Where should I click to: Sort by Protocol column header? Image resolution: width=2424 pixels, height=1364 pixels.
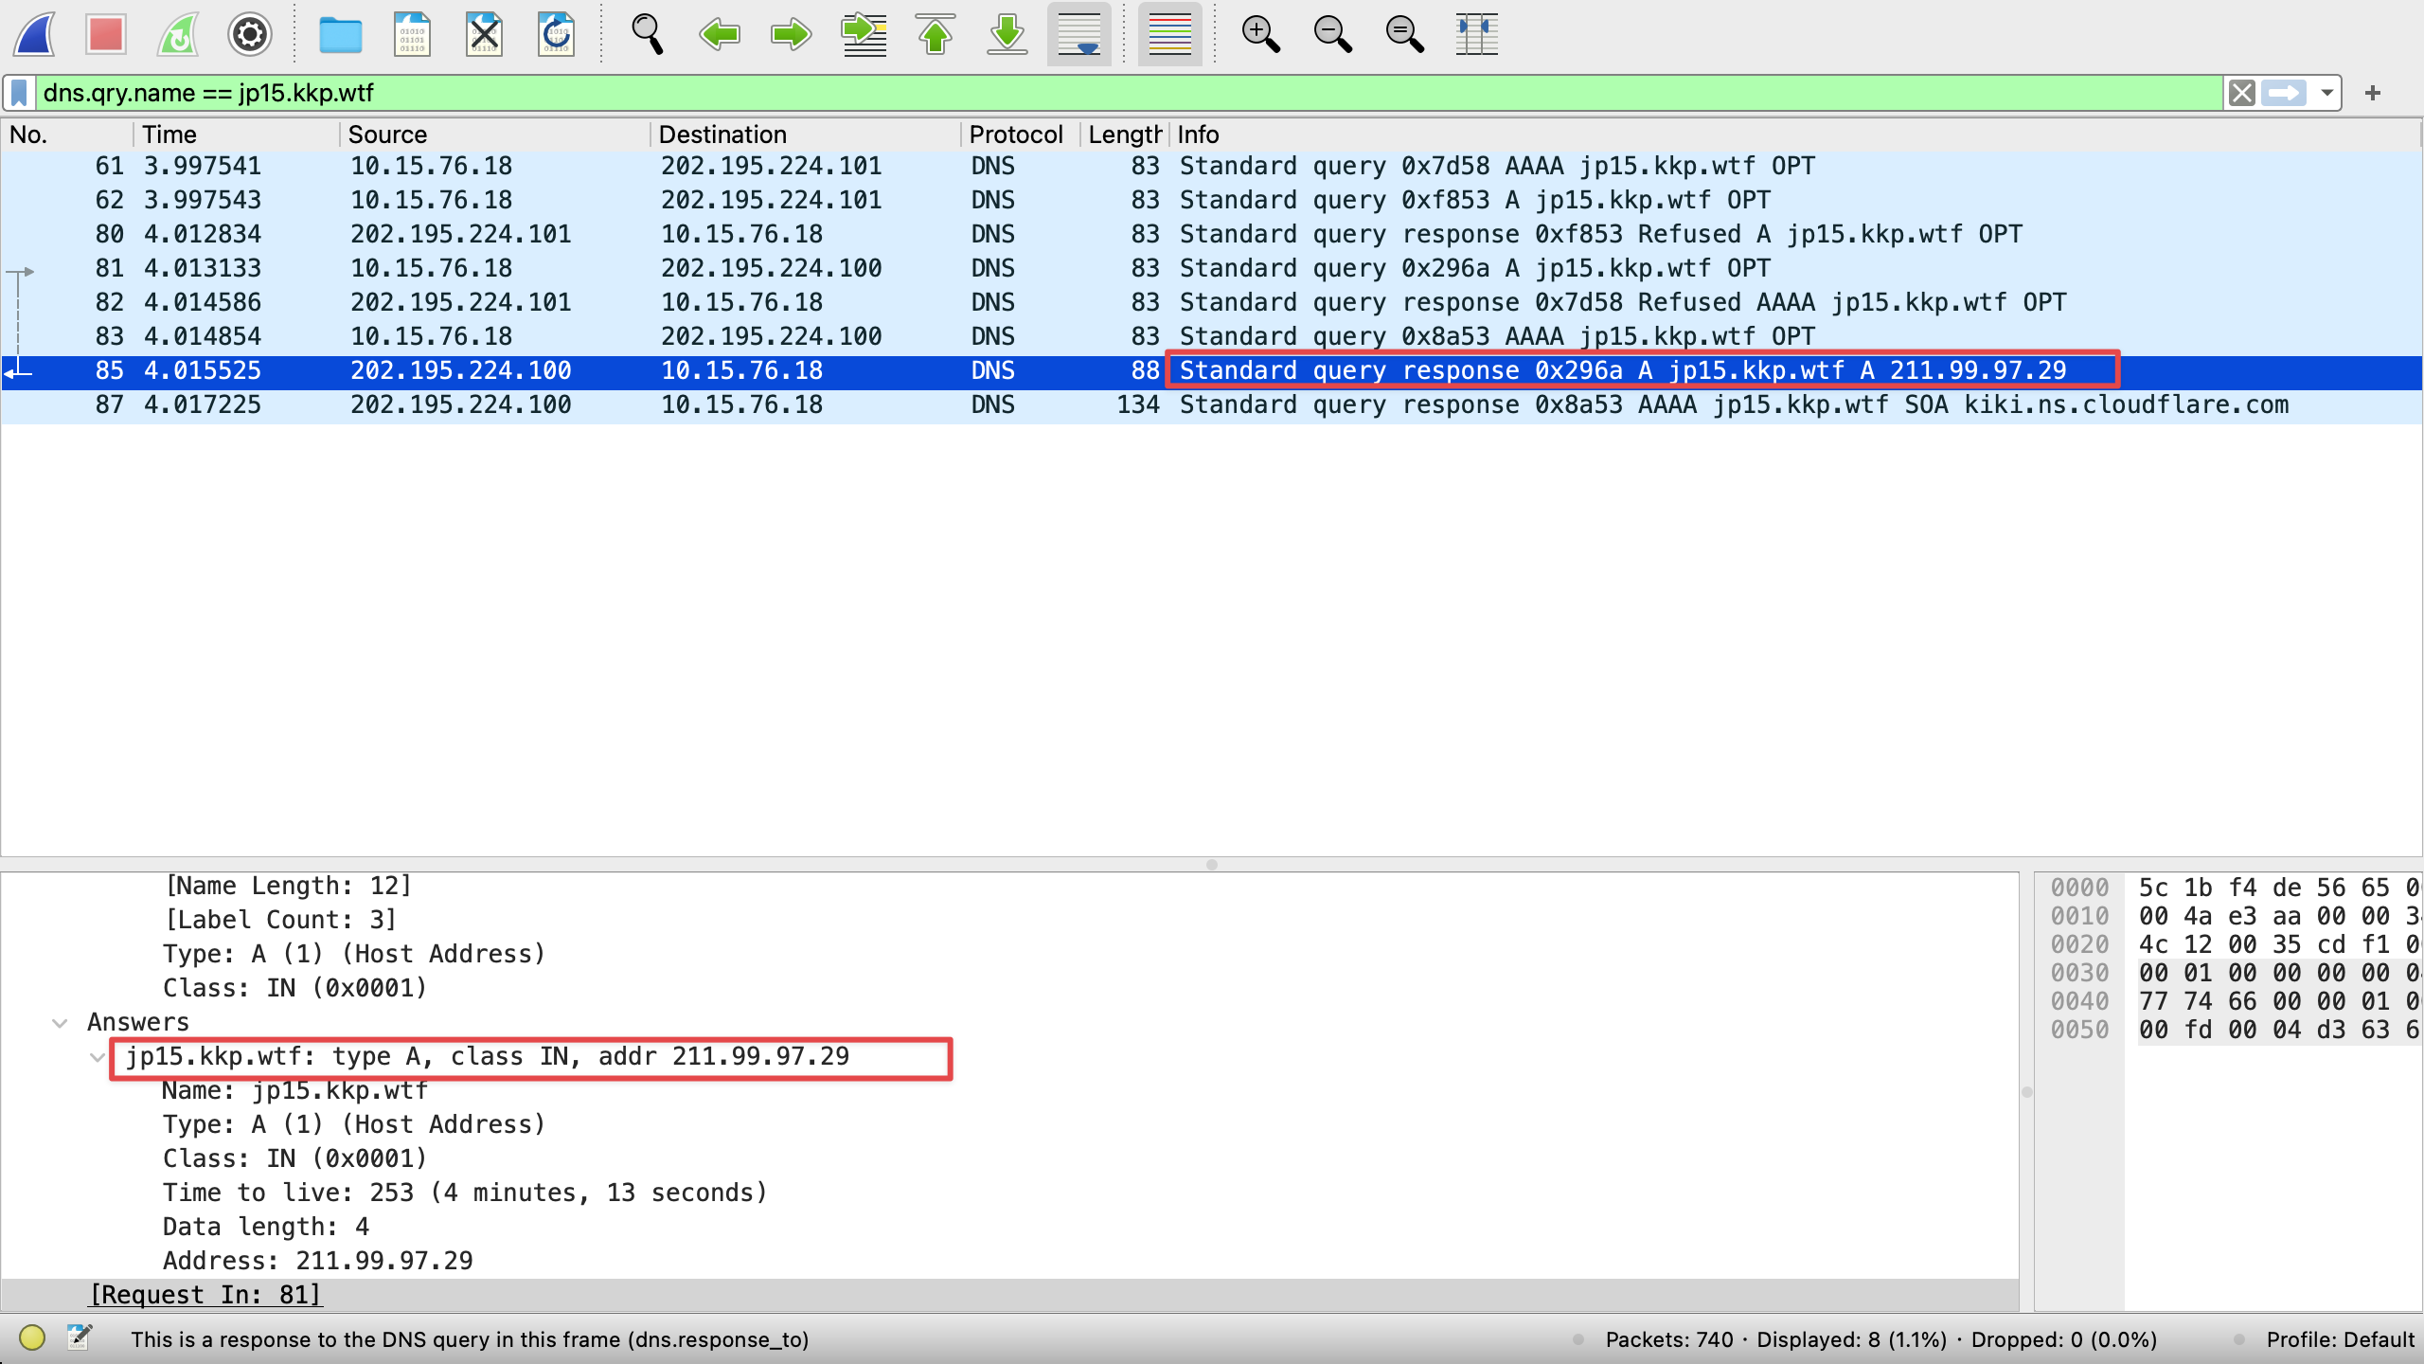point(1021,135)
